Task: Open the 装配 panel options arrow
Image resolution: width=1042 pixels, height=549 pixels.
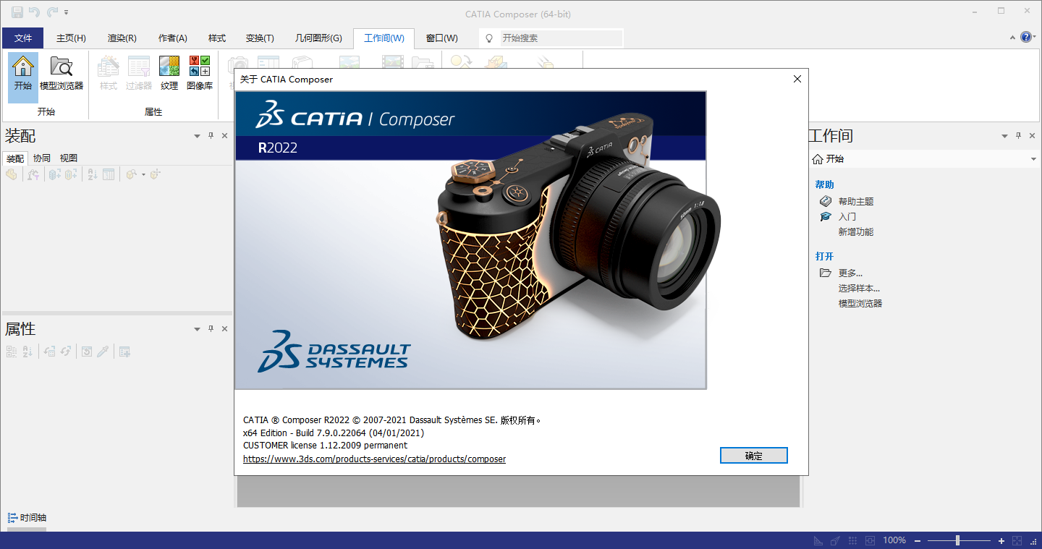Action: click(197, 136)
